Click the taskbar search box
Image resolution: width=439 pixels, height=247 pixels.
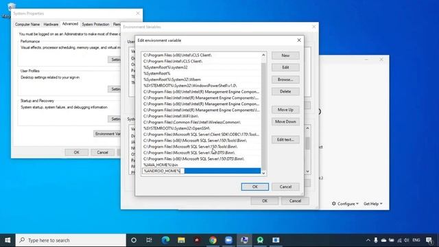71,240
